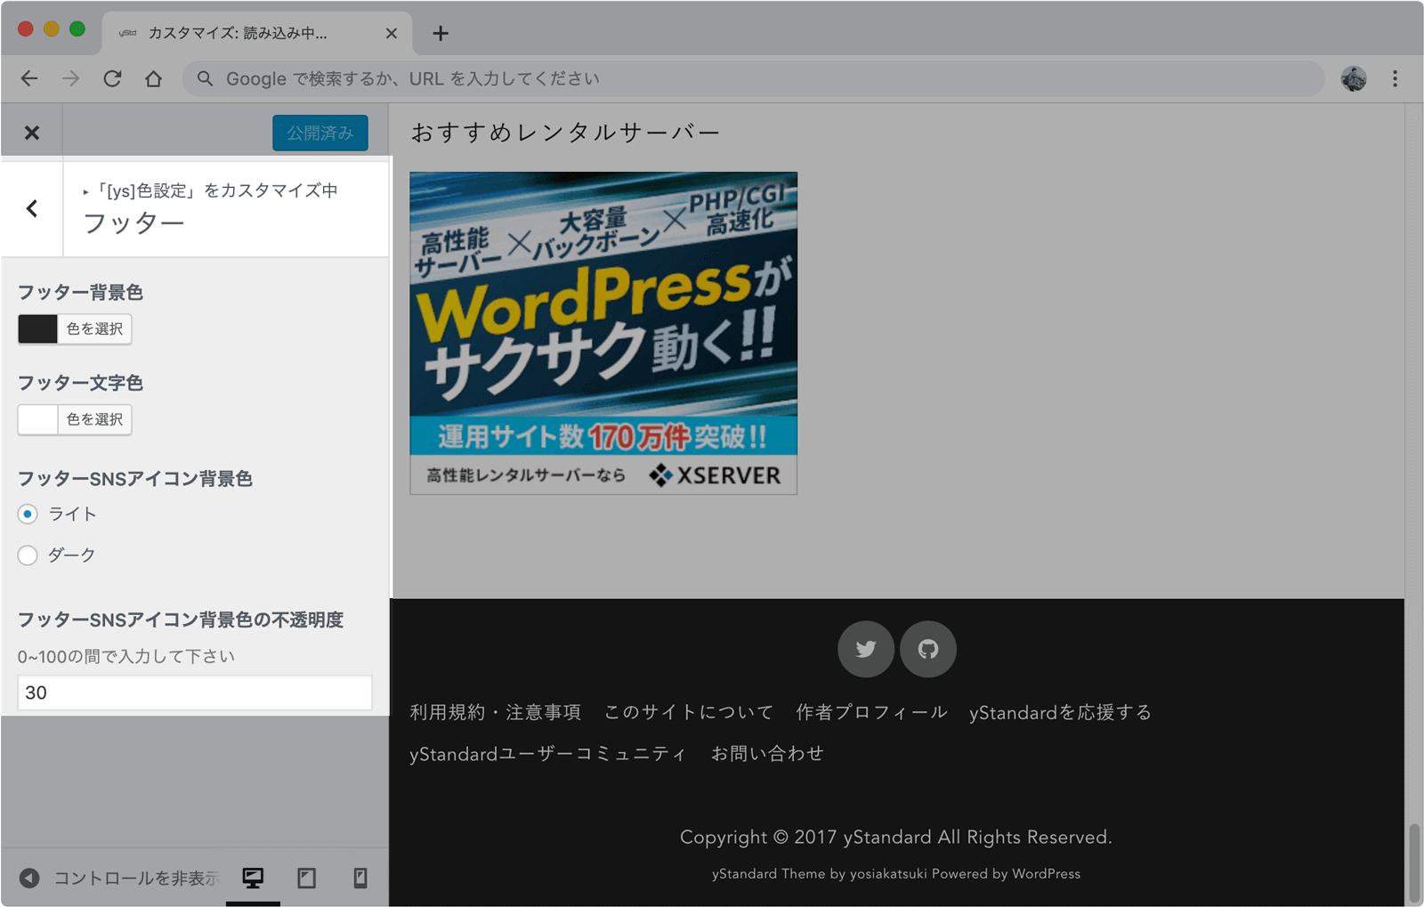Go to browser home page icon
This screenshot has height=907, width=1424.
(154, 79)
